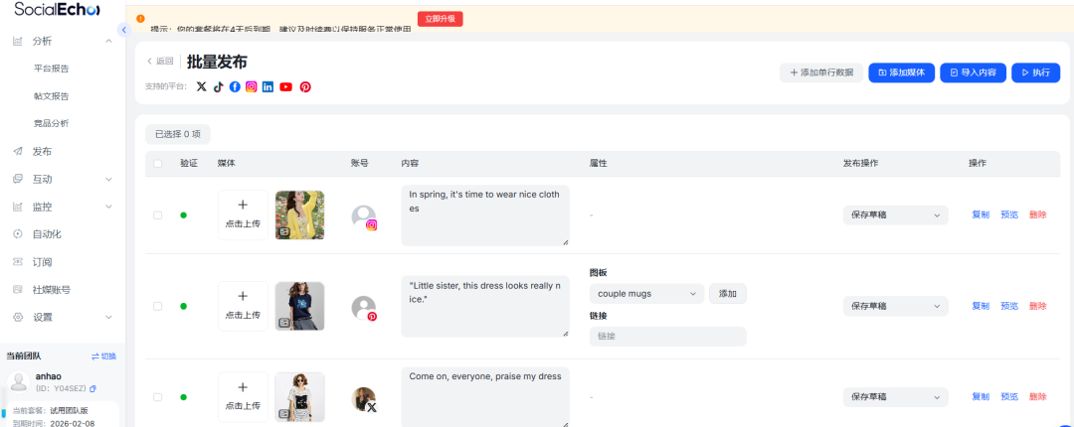Open 帖文报告 post report

(x=52, y=96)
